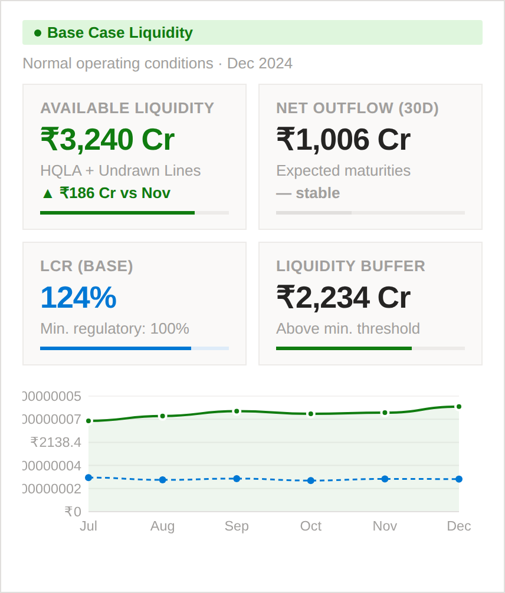
Task: Select the blue dashed line point for Nov
Action: point(385,479)
